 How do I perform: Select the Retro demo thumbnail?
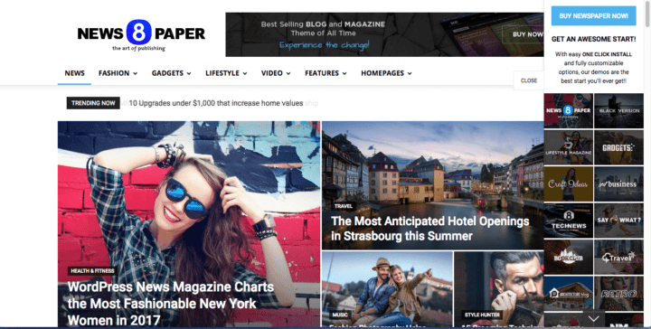pos(618,294)
